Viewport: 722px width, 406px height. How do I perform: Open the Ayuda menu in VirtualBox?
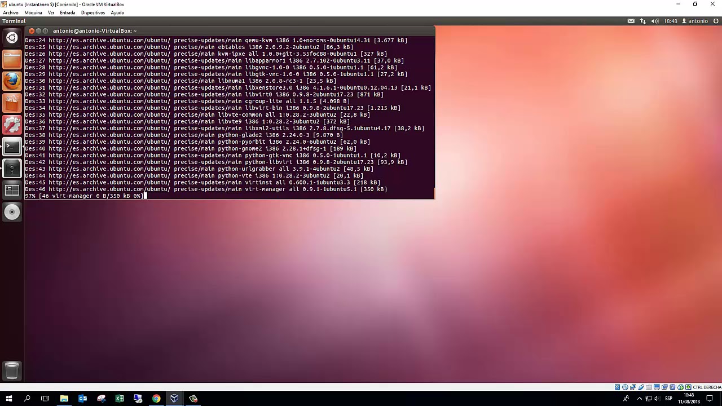pos(117,12)
